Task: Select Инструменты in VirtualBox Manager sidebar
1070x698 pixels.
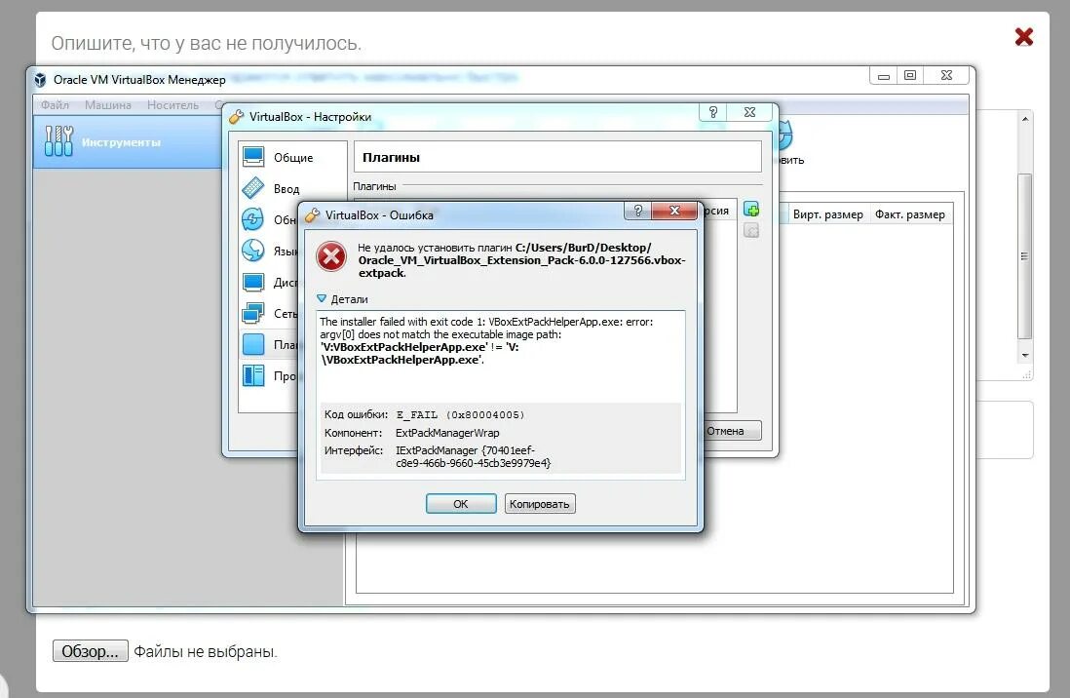Action: (x=128, y=142)
